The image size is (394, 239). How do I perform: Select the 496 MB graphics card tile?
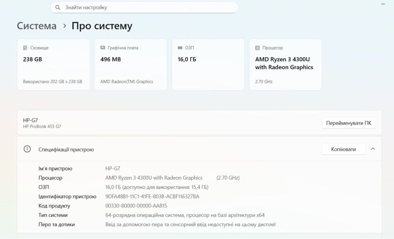point(131,64)
